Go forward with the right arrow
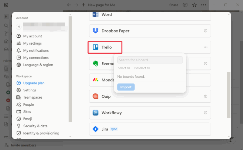243x150 pixels. point(76,5)
